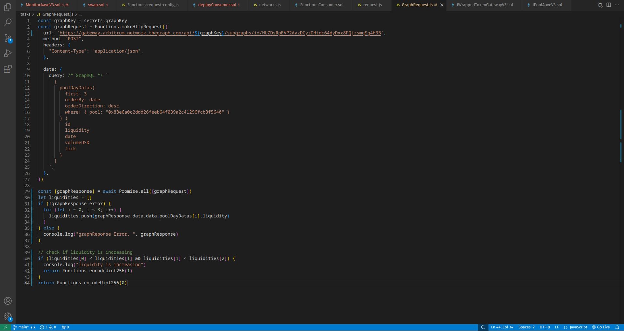The width and height of the screenshot is (624, 331).
Task: Open Problems panel from errors and warnings count
Action: [x=48, y=327]
